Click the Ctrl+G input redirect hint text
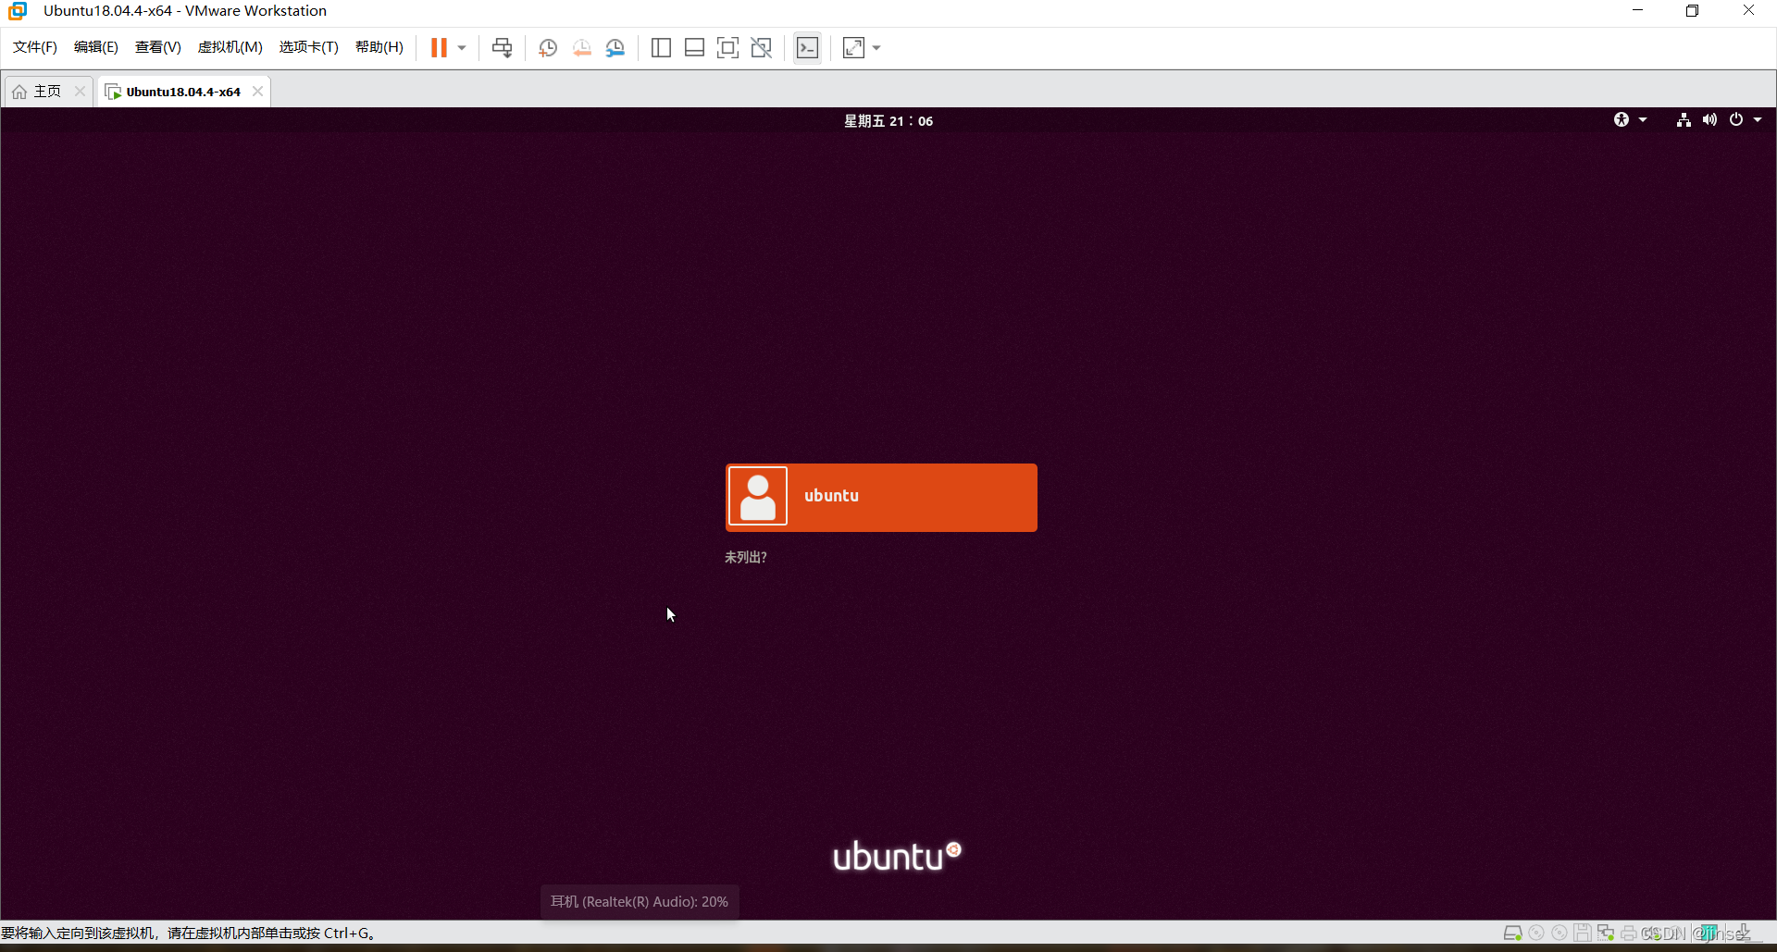 click(188, 933)
